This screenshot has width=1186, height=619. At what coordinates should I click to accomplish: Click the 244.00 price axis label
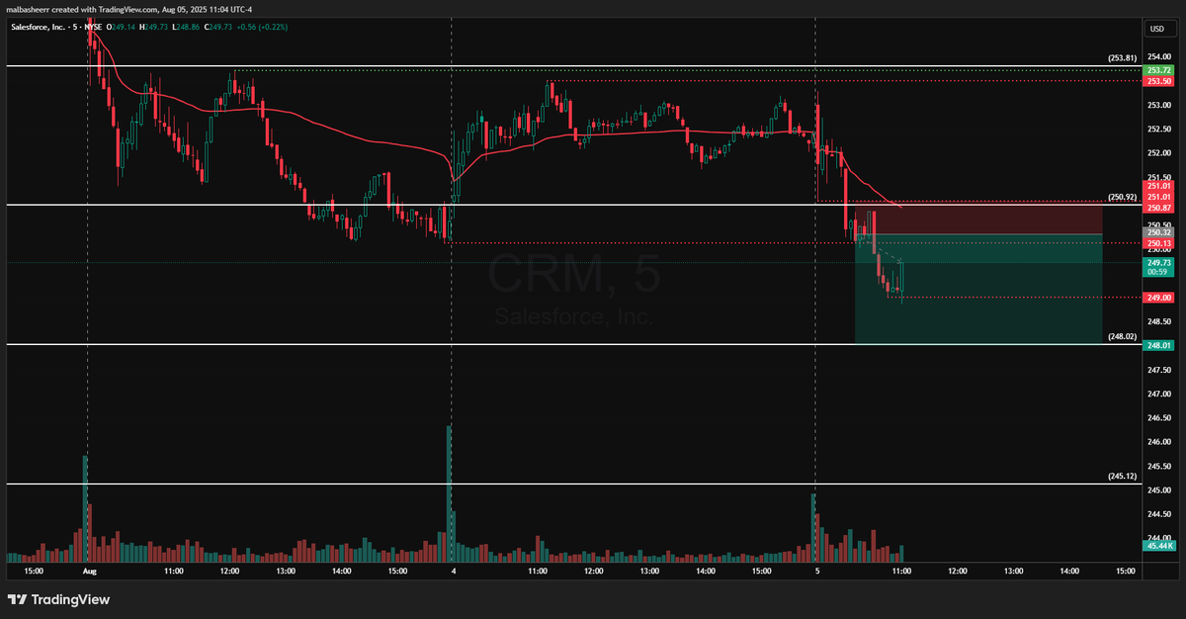pos(1158,538)
